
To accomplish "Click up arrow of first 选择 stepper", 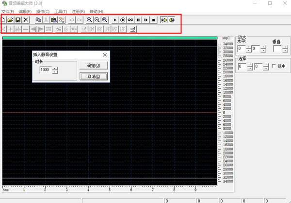I will (x=250, y=65).
